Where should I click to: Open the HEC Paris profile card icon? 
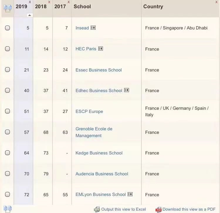click(101, 49)
